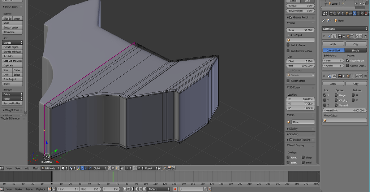The width and height of the screenshot is (370, 192).
Task: Toggle the Lamp visibility eye in outliner
Action: tap(356, 4)
